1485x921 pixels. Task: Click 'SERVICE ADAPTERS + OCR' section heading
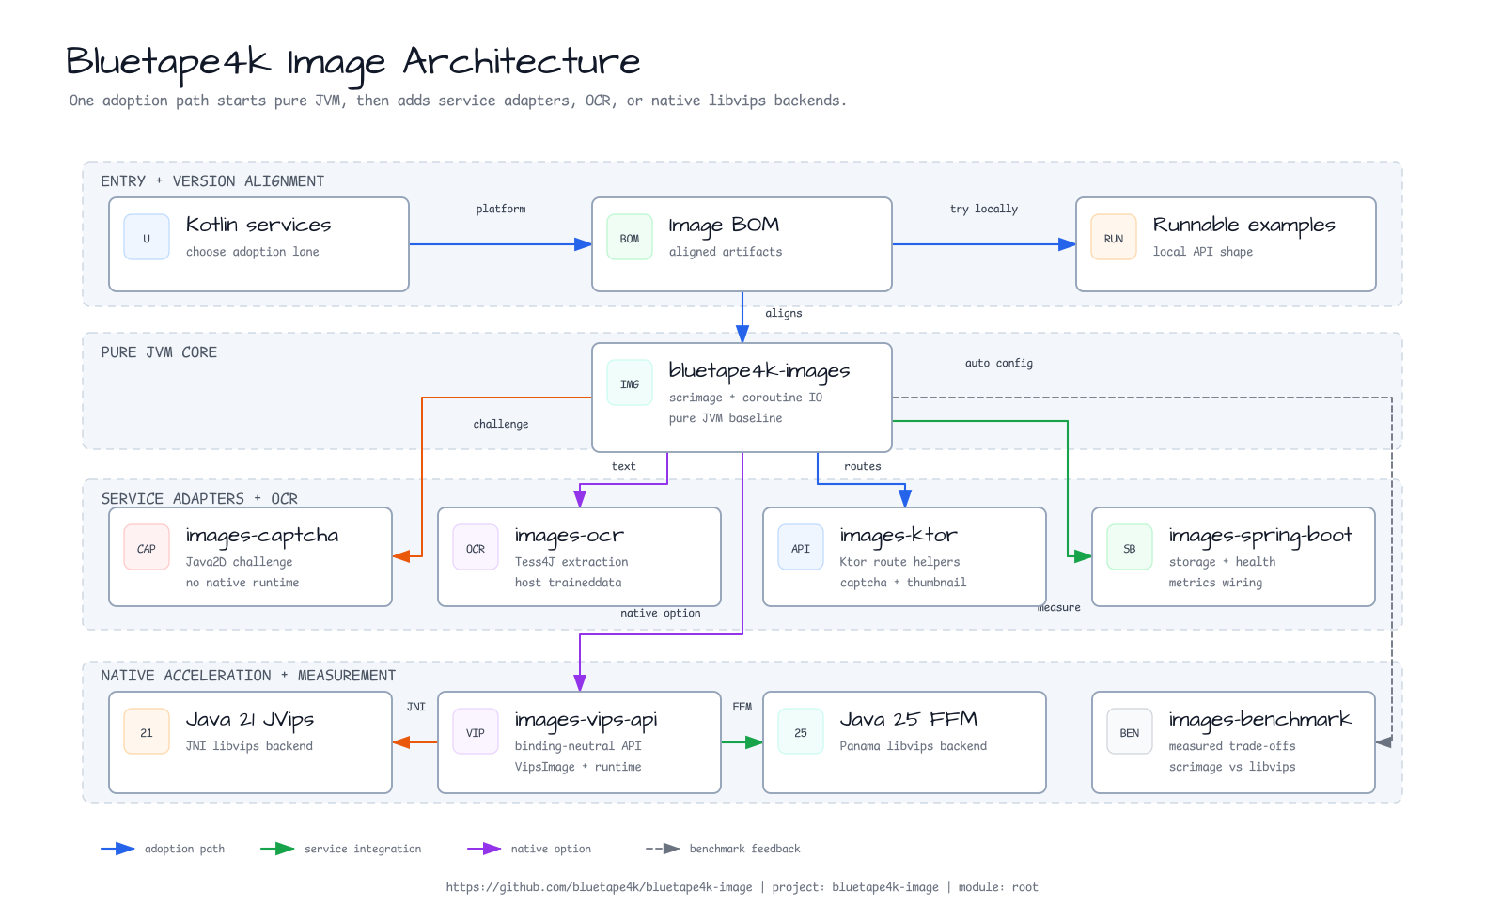(199, 499)
